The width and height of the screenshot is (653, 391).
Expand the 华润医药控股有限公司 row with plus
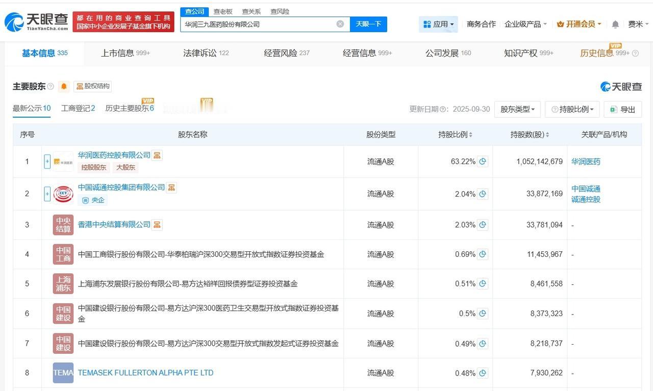coord(47,162)
